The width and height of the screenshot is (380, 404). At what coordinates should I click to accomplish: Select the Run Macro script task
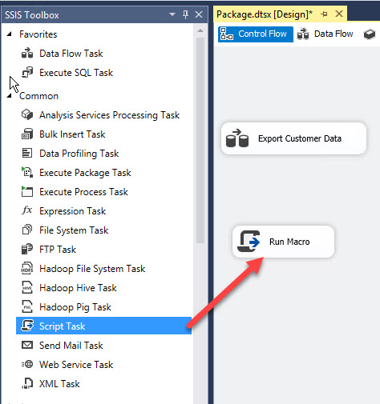pos(283,242)
